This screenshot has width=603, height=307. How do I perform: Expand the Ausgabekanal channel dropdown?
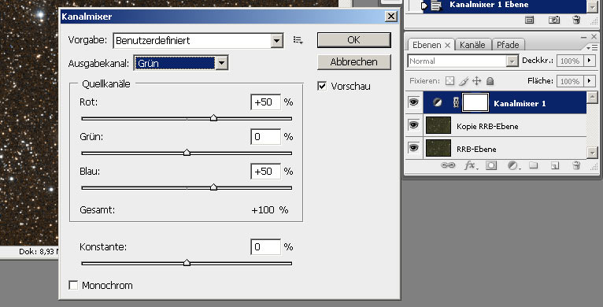(221, 63)
